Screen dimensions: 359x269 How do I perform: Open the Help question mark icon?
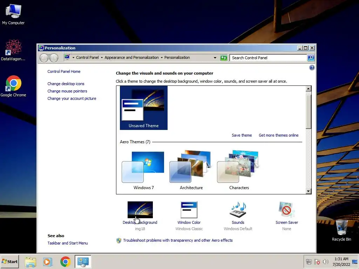pos(312,68)
